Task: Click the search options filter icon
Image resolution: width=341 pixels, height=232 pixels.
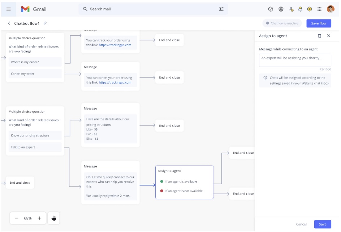Action: (x=221, y=9)
